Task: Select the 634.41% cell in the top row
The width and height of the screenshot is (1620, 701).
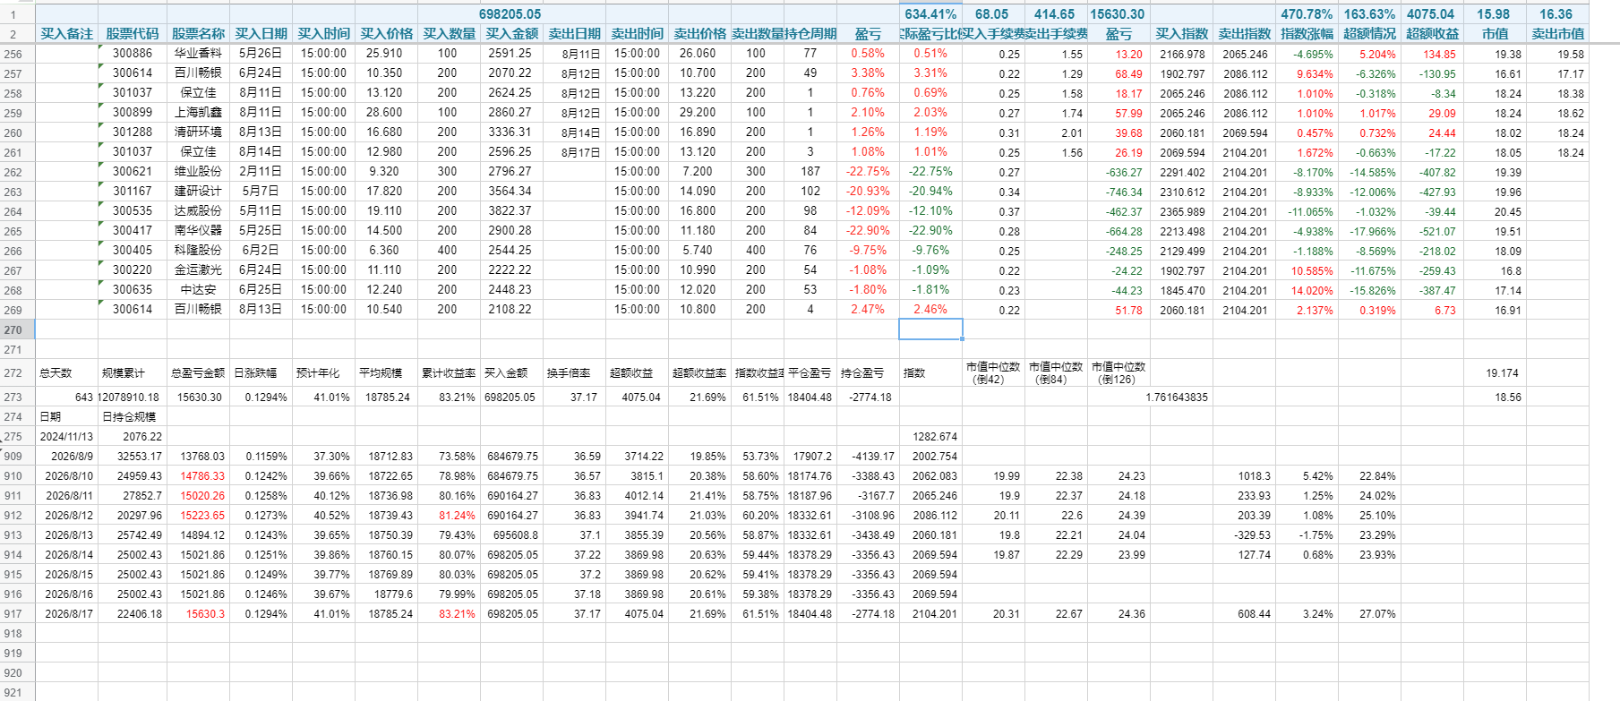Action: 930,14
